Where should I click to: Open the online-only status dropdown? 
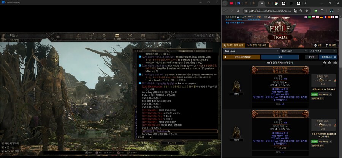[x=323, y=51]
